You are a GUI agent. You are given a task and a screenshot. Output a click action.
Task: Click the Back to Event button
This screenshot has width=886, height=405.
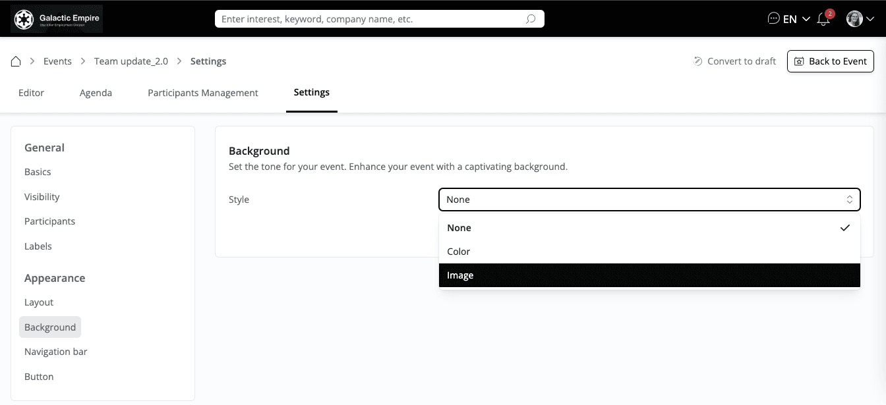(x=831, y=61)
